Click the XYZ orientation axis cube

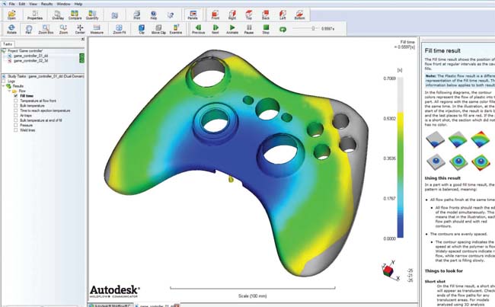pyautogui.click(x=388, y=270)
